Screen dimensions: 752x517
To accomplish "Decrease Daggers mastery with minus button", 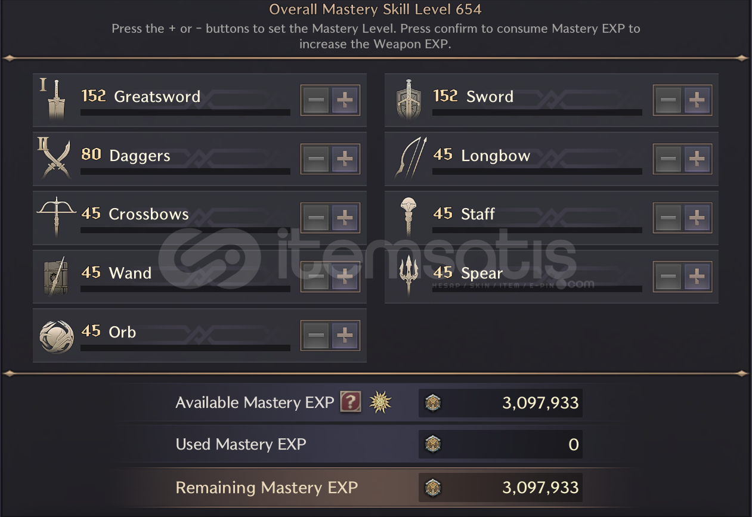I will 316,159.
